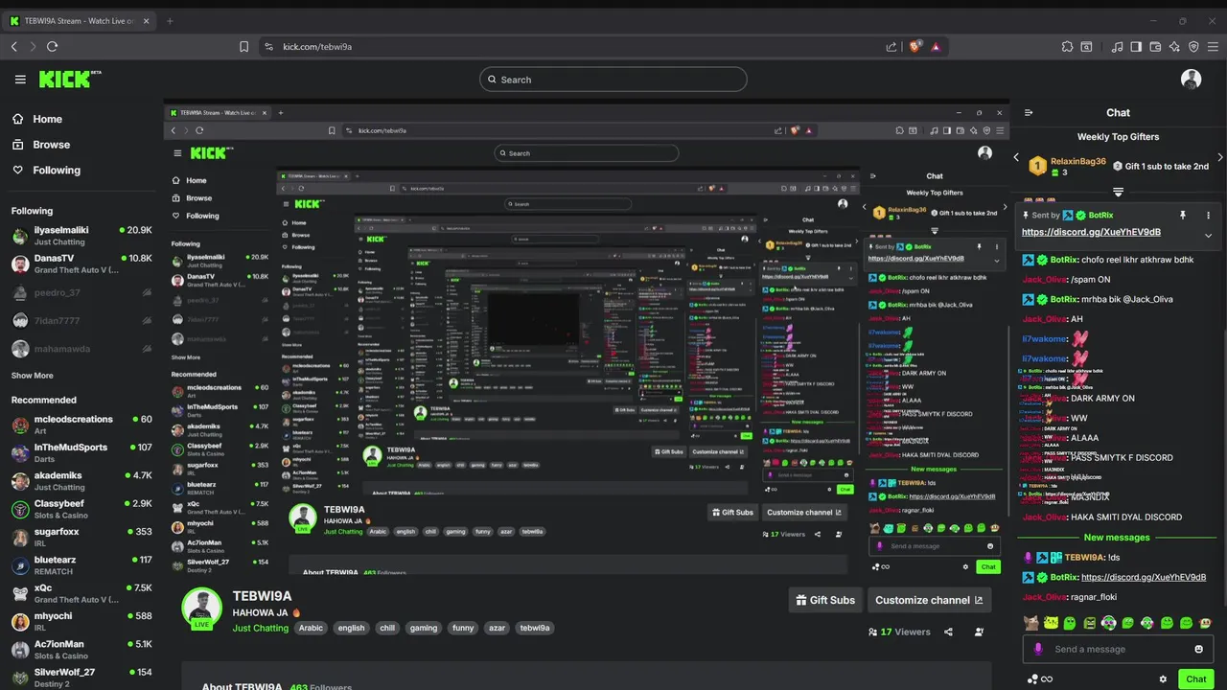Select the gaming tag

(x=424, y=628)
